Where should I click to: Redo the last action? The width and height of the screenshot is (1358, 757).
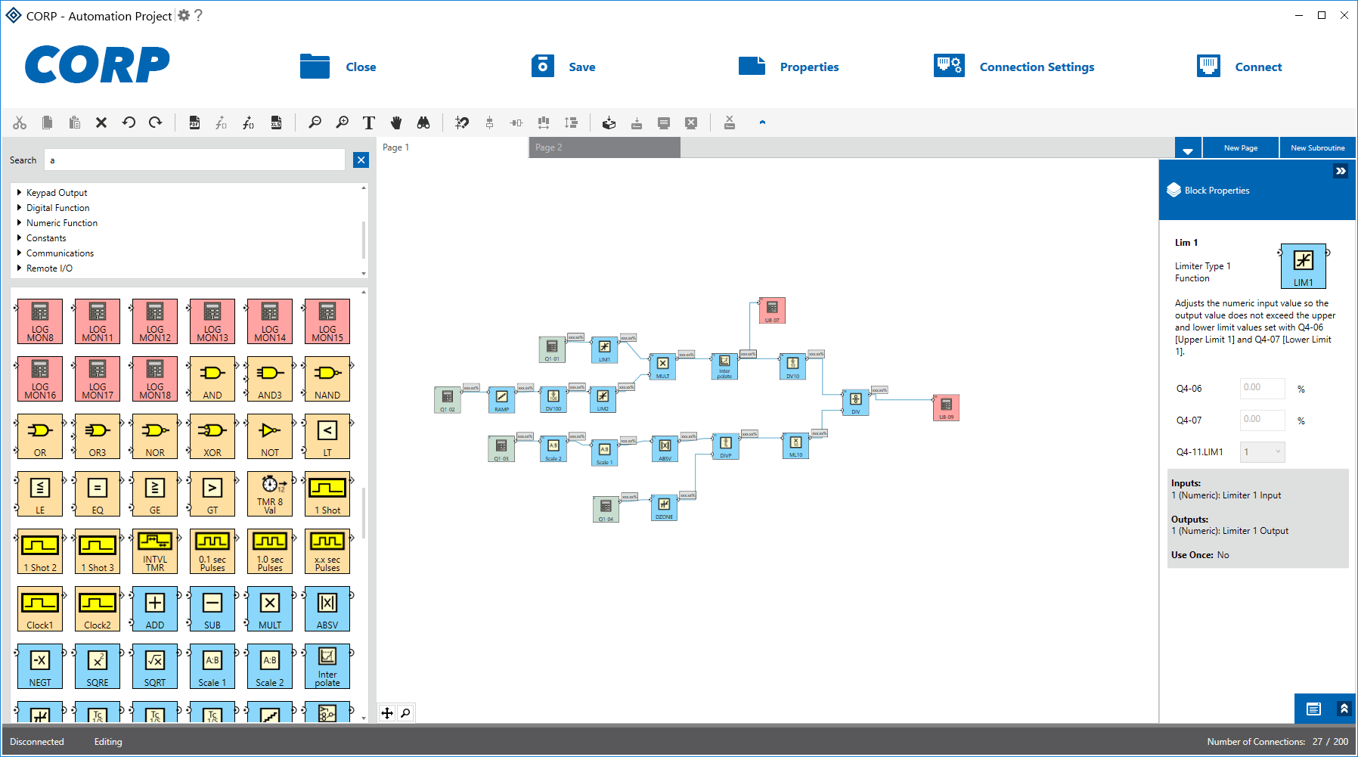point(156,123)
